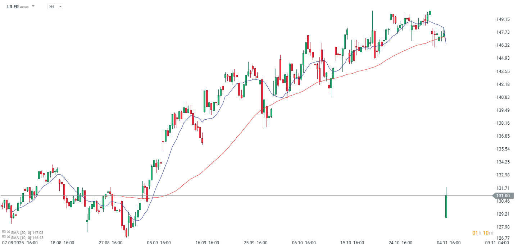Remove the SMA 50 indicator with its X icon
The width and height of the screenshot is (518, 249).
[8, 232]
